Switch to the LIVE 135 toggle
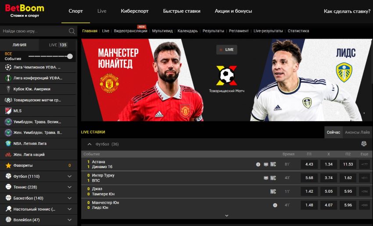373x226 pixels. [x=58, y=45]
